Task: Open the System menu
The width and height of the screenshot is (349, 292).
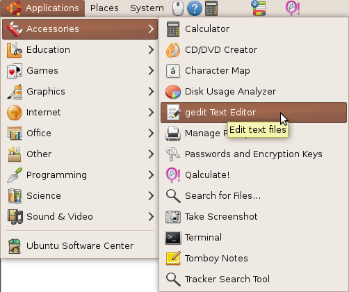Action: click(147, 8)
